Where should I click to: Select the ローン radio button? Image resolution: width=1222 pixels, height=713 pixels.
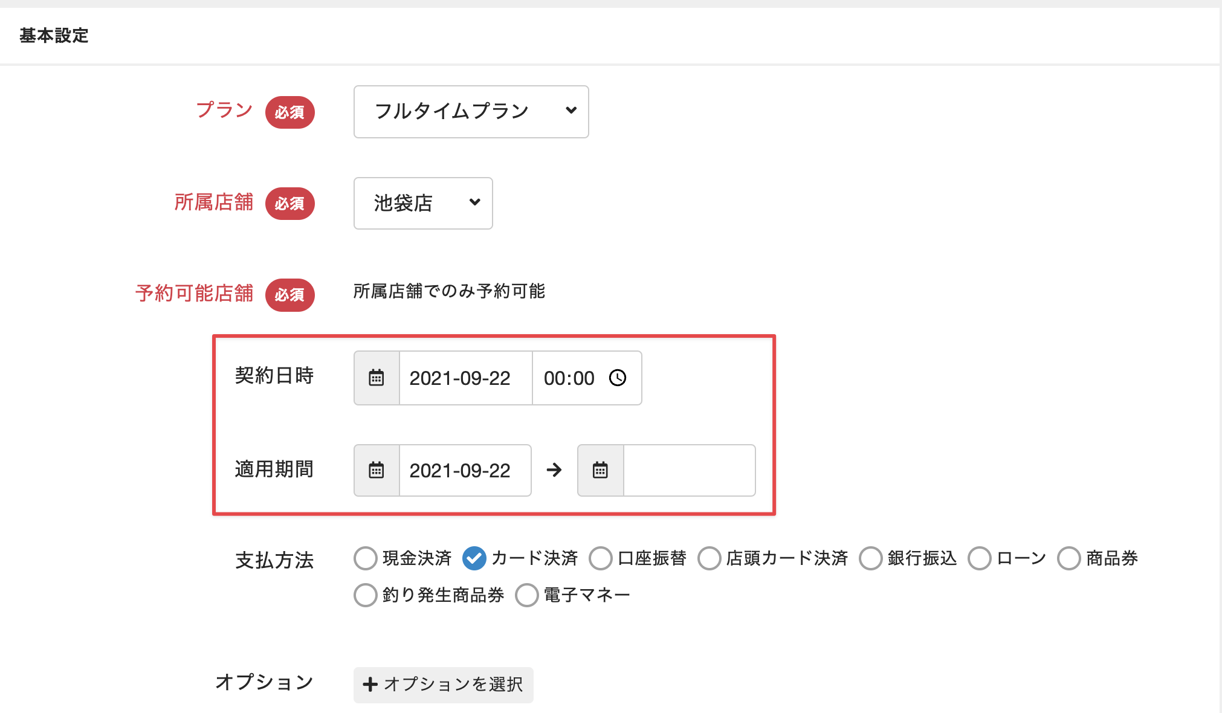click(x=980, y=558)
